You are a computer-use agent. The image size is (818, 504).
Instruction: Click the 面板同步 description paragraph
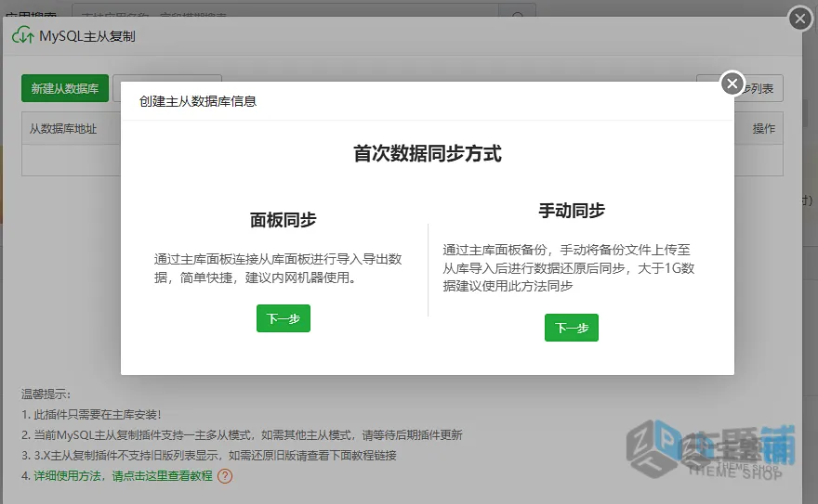click(x=278, y=268)
